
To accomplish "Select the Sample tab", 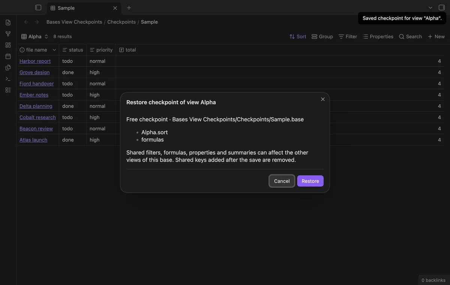I will point(83,8).
